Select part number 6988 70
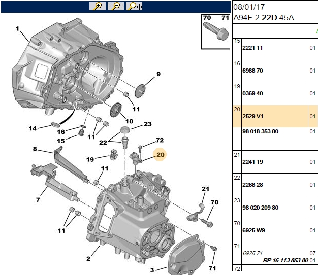Screen dimensions: 318x275 point(252,71)
